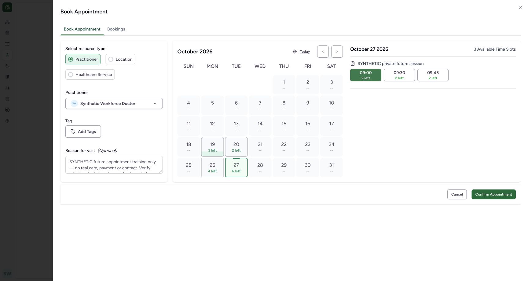528x281 pixels.
Task: Choose the 09:30 time slot
Action: click(x=399, y=75)
